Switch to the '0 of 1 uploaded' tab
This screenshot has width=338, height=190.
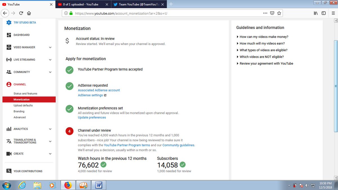81,4
